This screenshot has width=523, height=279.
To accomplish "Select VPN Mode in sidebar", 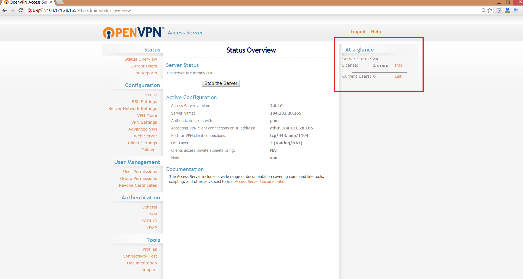I will (147, 115).
